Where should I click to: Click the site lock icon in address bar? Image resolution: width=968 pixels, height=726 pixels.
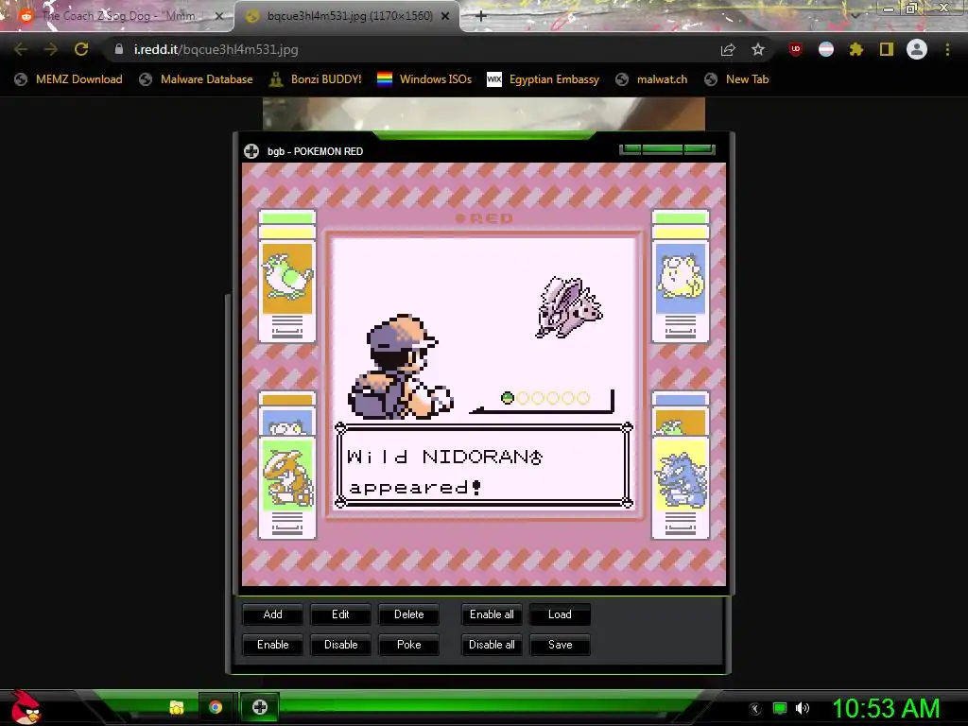(119, 49)
